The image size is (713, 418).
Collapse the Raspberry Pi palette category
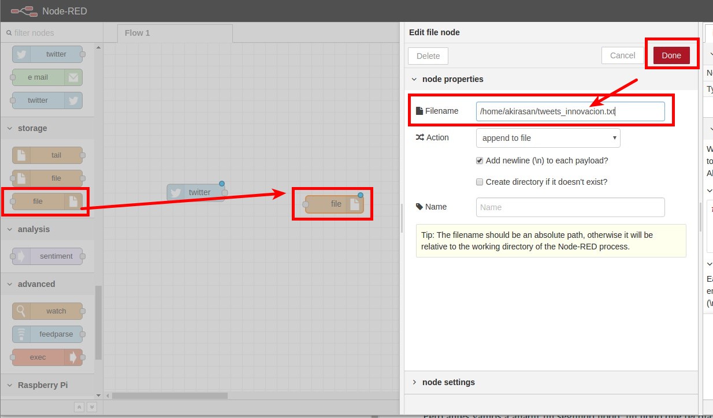(9, 385)
